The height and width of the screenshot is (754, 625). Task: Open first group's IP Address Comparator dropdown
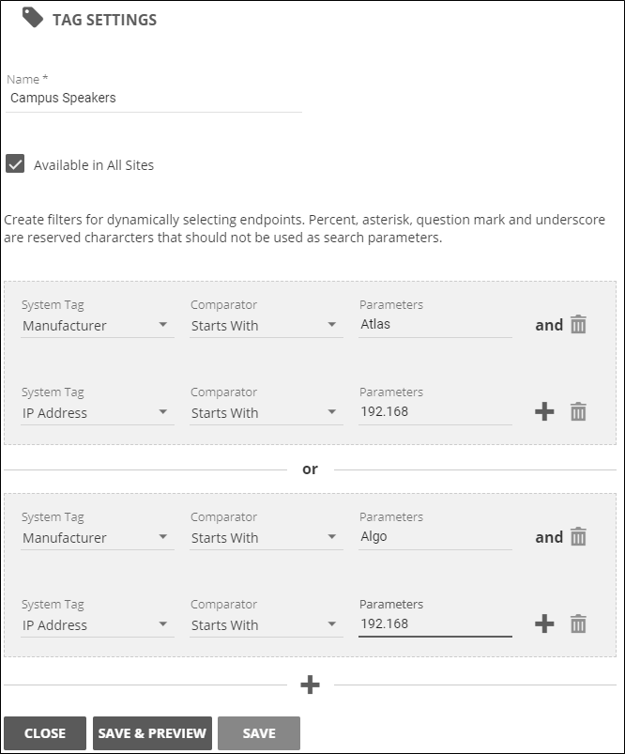[x=266, y=413]
